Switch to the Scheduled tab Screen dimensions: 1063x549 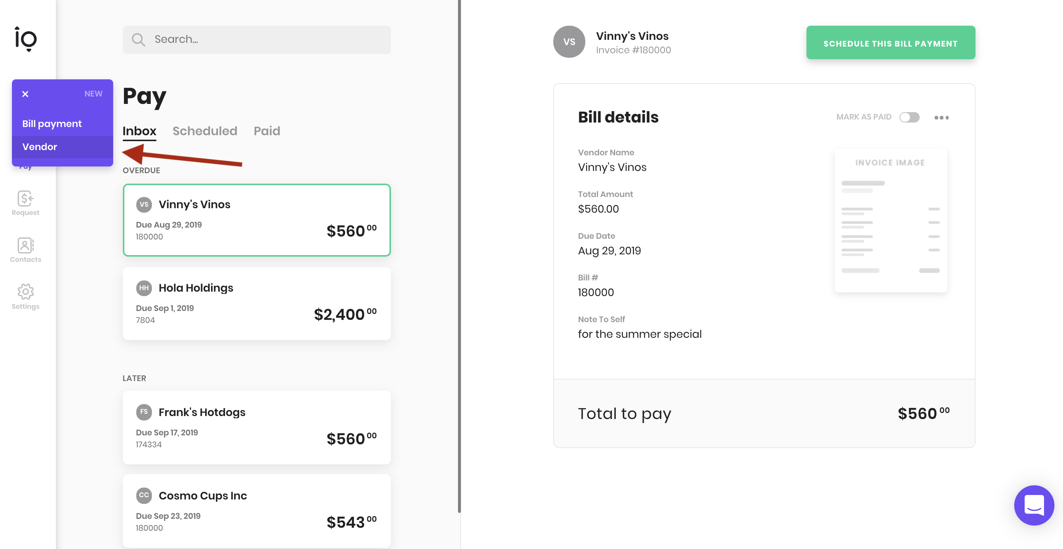tap(205, 131)
